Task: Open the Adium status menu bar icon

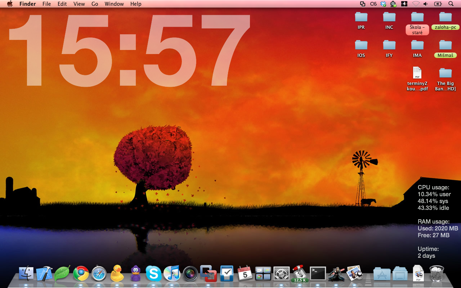Action: tap(393, 4)
